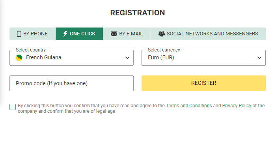The image size is (274, 156).
Task: Open the Select currency dropdown showing Euro (EUR)
Action: pyautogui.click(x=203, y=58)
